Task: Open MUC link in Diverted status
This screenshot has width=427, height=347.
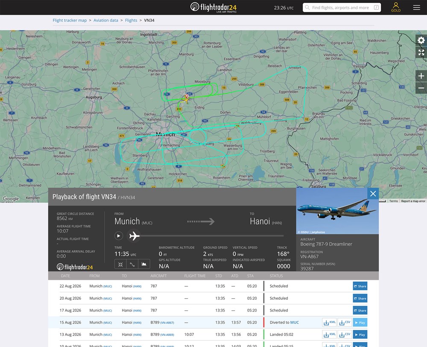Action: click(x=294, y=322)
